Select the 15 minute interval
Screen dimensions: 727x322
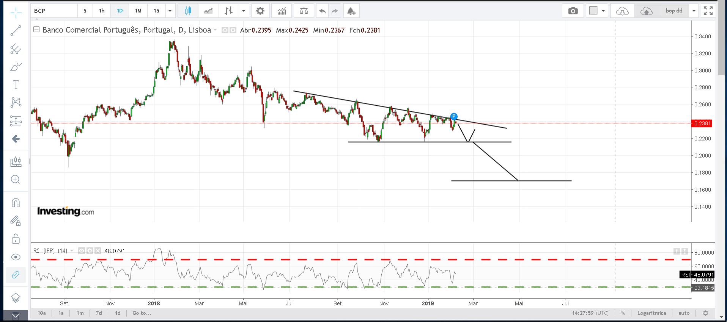click(156, 11)
